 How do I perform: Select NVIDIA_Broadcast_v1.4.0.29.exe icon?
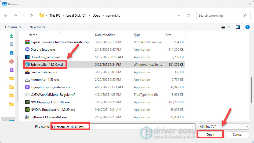click(27, 109)
